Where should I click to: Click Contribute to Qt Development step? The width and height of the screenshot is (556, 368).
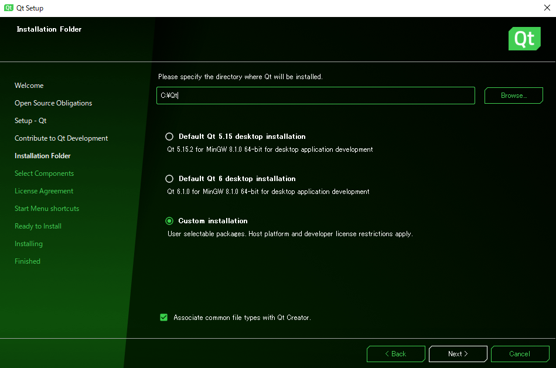point(61,138)
